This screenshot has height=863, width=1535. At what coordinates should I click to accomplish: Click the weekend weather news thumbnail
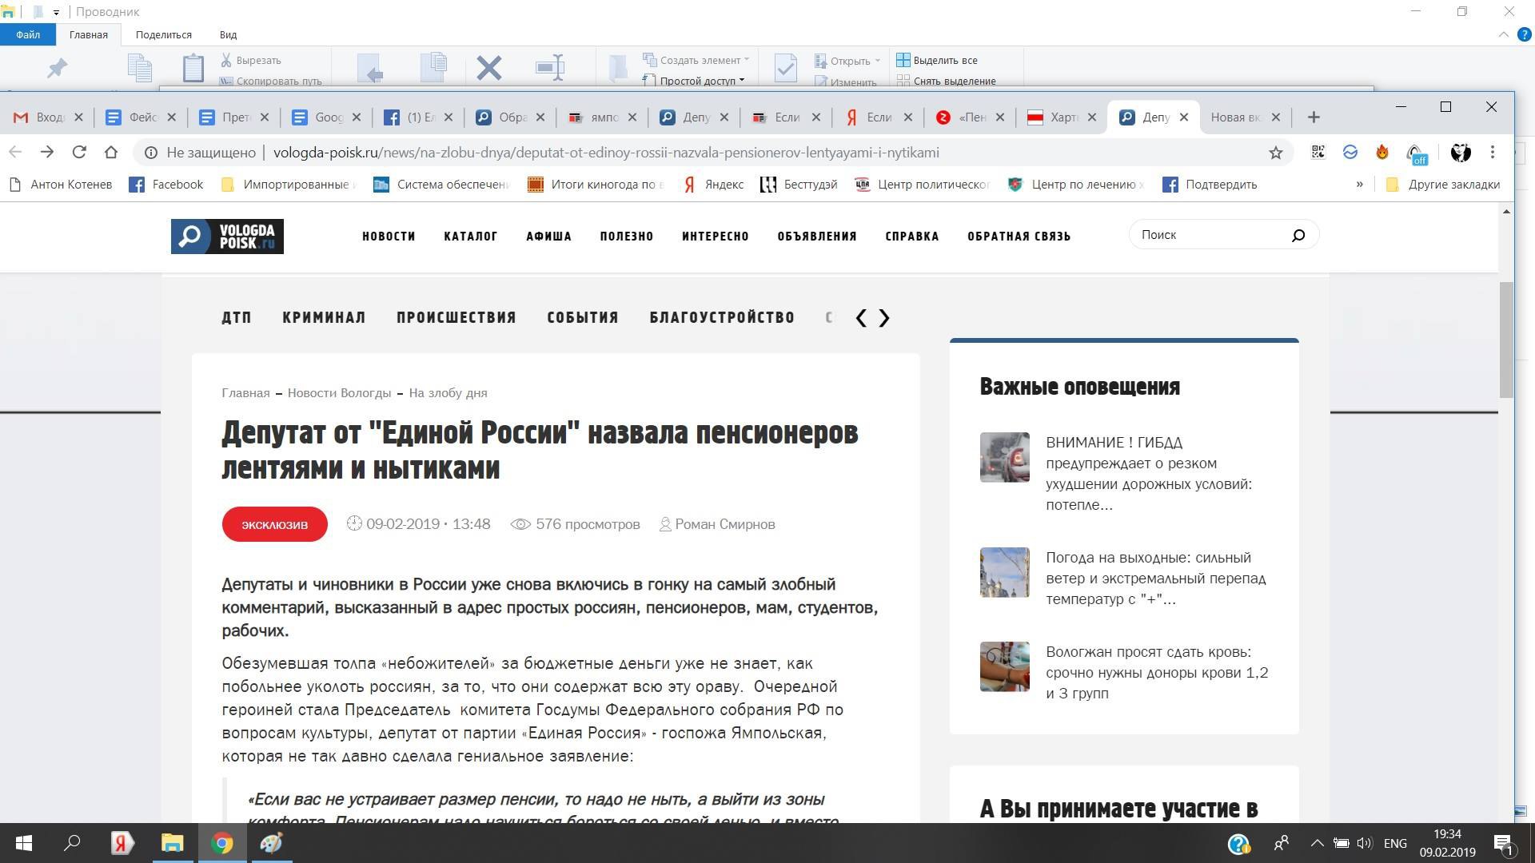pyautogui.click(x=1005, y=572)
